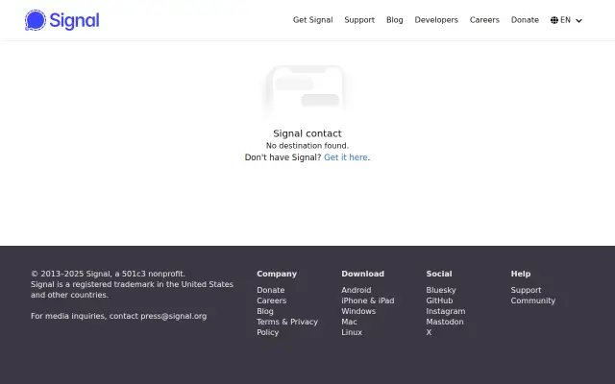
Task: Select Linux download link in footer
Action: [x=352, y=333]
